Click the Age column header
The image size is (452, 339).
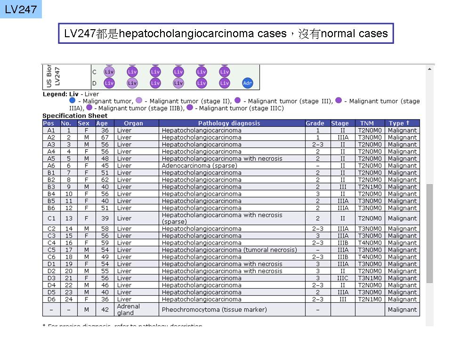coord(105,123)
